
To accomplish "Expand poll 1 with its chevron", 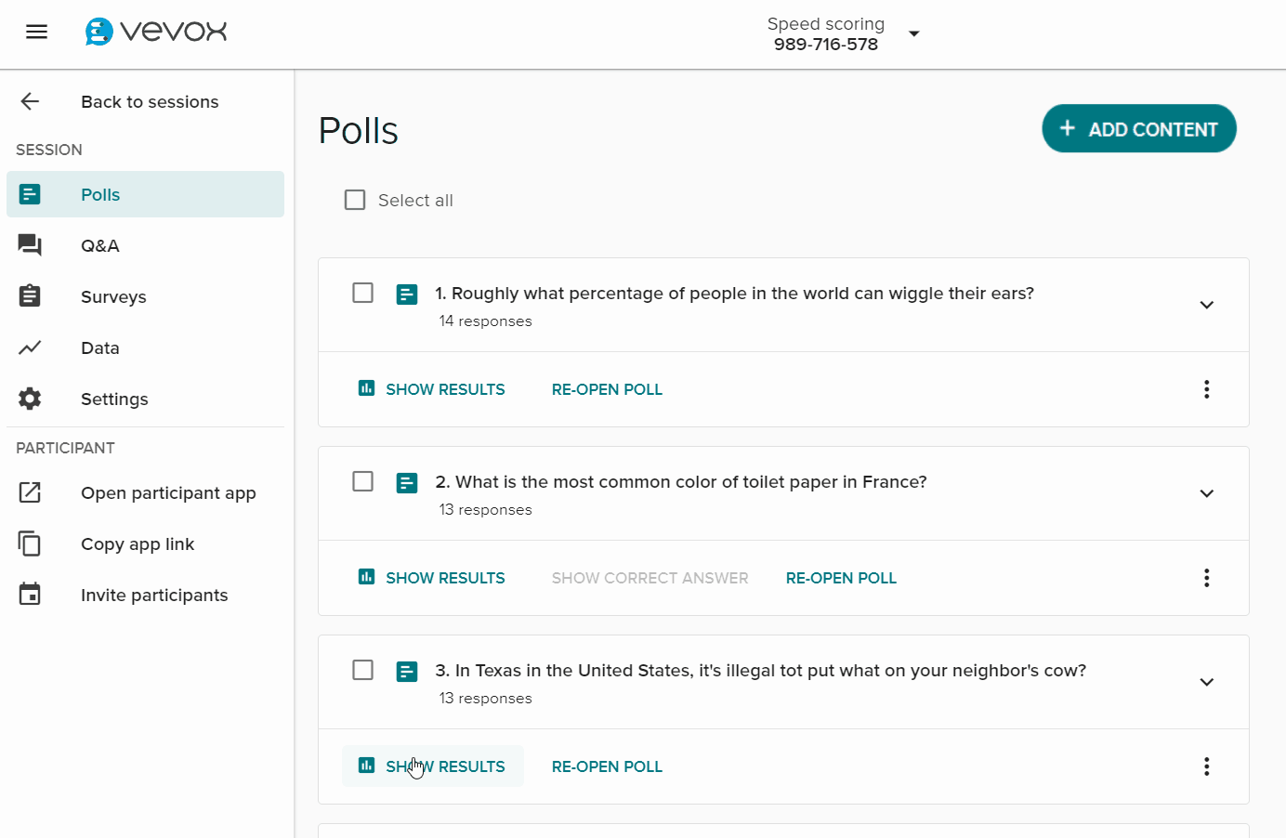I will coord(1207,305).
